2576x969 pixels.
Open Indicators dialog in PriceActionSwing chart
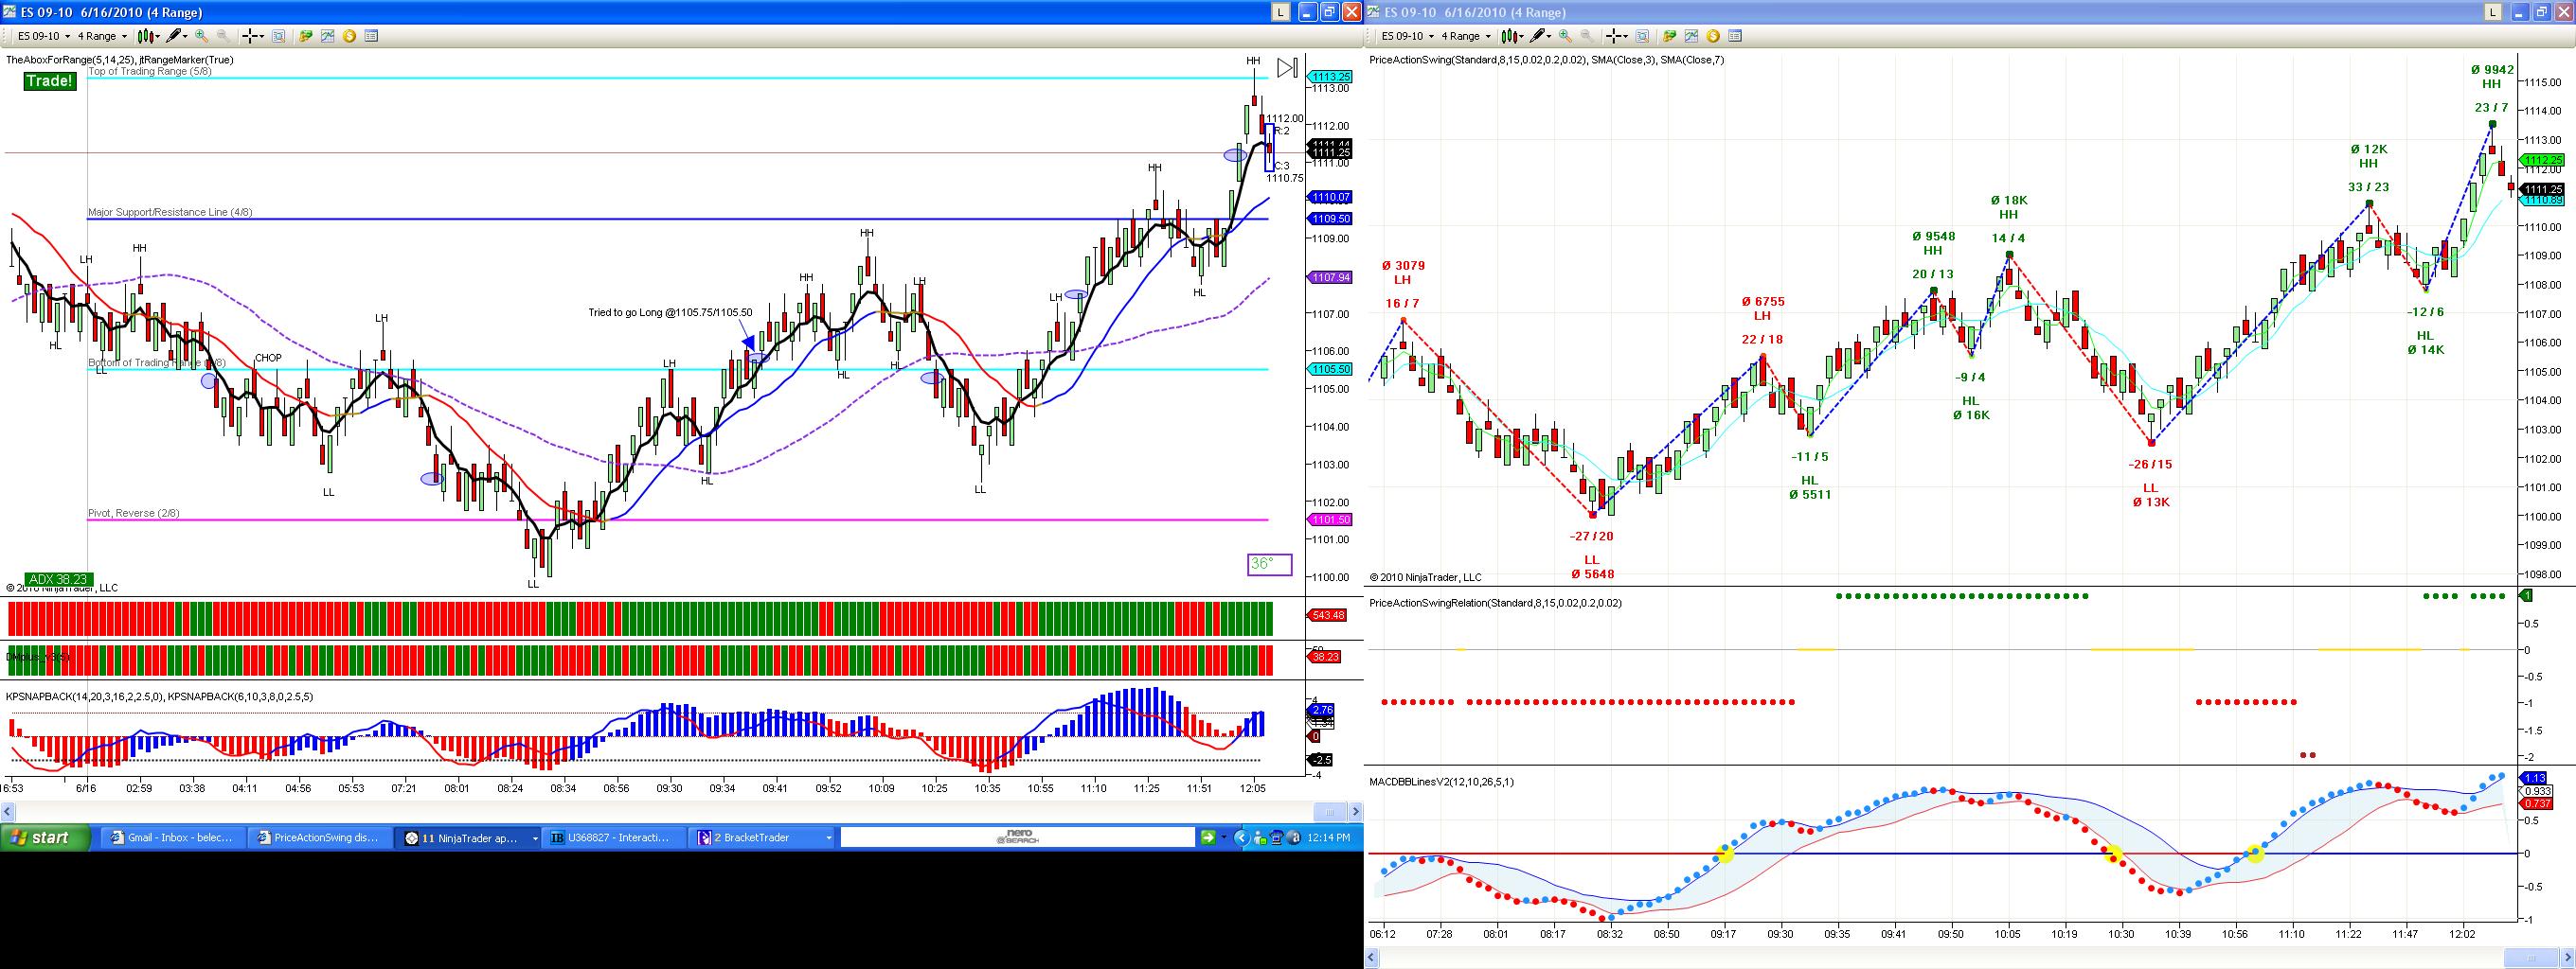pyautogui.click(x=1692, y=36)
